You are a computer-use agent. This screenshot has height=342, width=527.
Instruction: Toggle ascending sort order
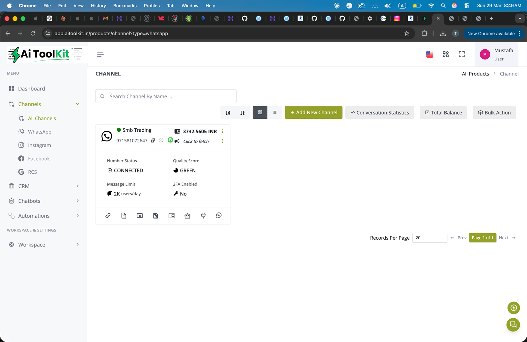point(228,112)
